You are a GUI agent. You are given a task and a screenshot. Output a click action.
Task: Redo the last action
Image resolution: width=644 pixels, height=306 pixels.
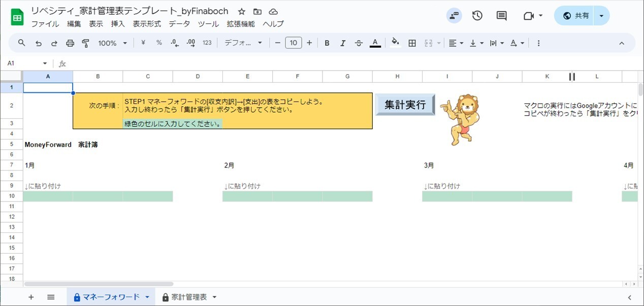pyautogui.click(x=54, y=43)
